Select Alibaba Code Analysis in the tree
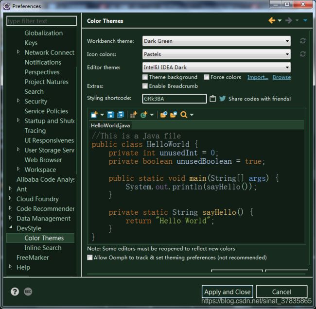The width and height of the screenshot is (316, 309). point(46,179)
